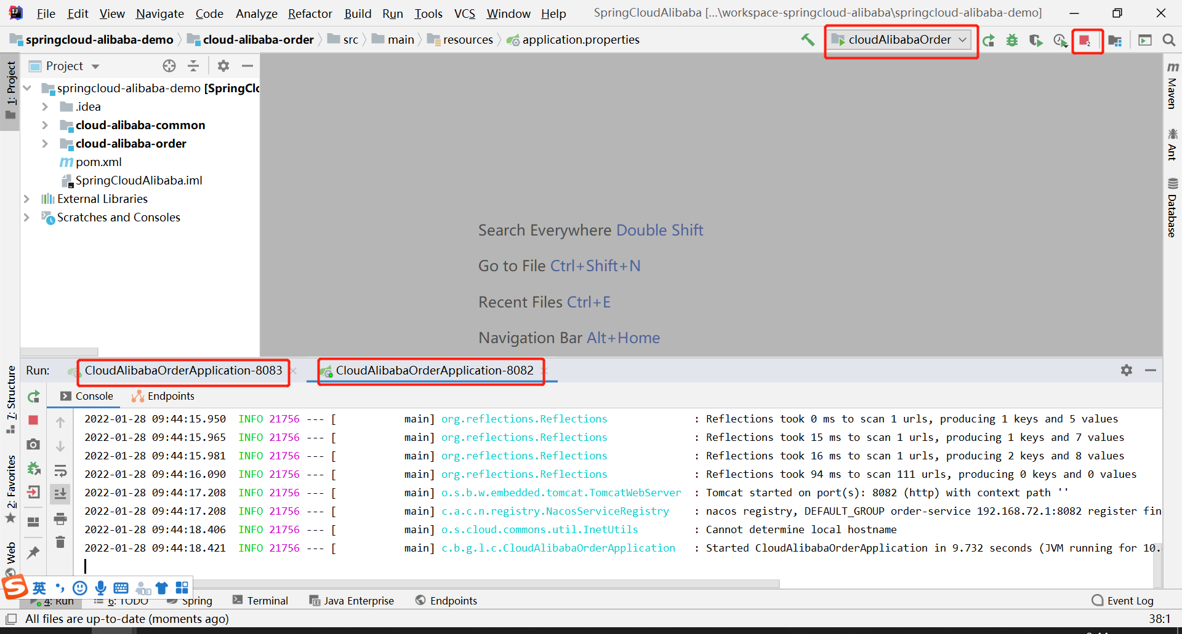
Task: Open the Event Log
Action: [x=1130, y=600]
